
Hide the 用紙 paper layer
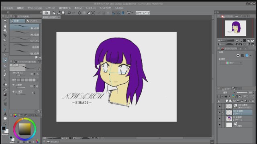click(x=220, y=125)
